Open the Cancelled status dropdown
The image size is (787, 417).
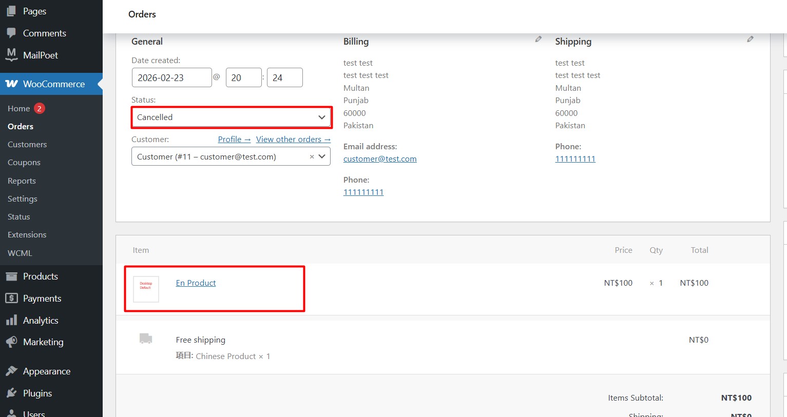pos(231,117)
